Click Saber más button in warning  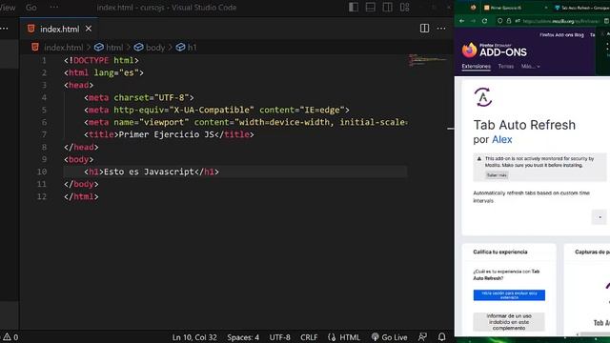point(497,175)
